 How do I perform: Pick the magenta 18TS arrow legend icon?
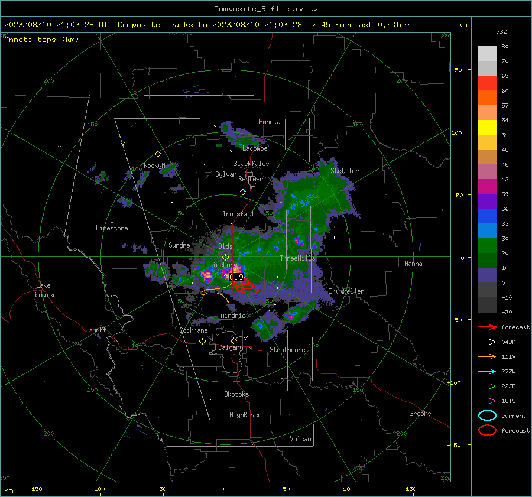pos(487,401)
